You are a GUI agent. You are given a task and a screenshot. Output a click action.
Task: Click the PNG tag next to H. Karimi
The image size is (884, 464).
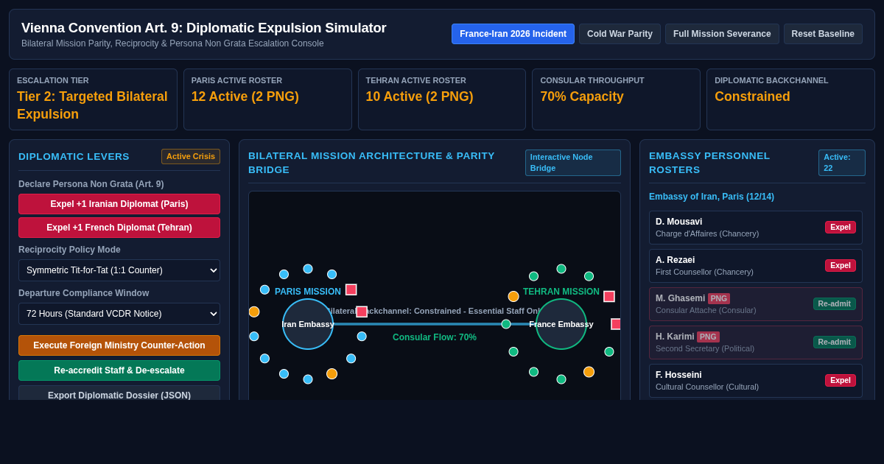point(708,337)
